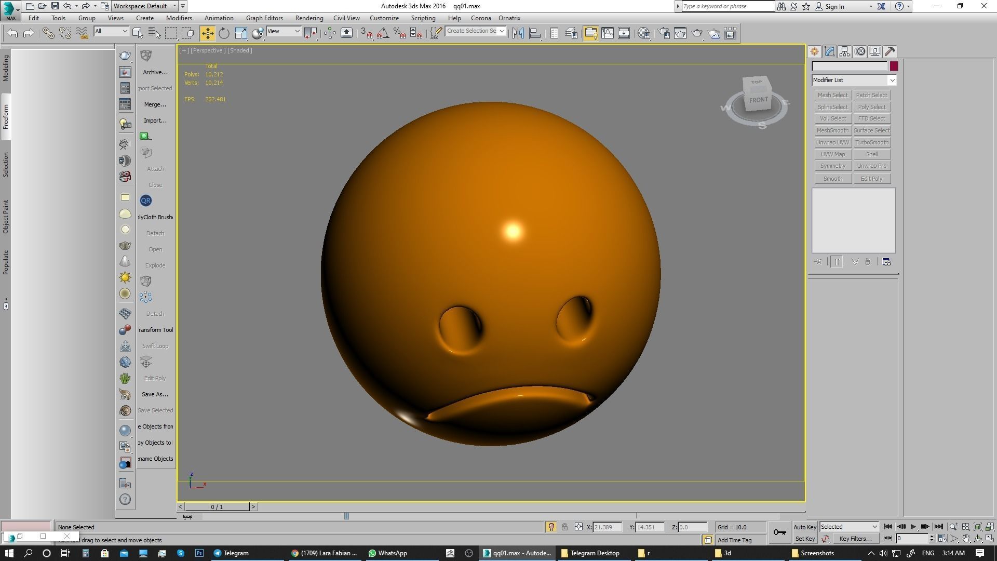
Task: Click the teapot icon in left toolbar
Action: [125, 56]
